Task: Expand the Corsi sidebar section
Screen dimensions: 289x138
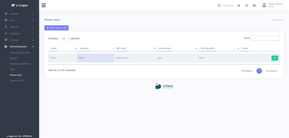Action: click(19, 20)
